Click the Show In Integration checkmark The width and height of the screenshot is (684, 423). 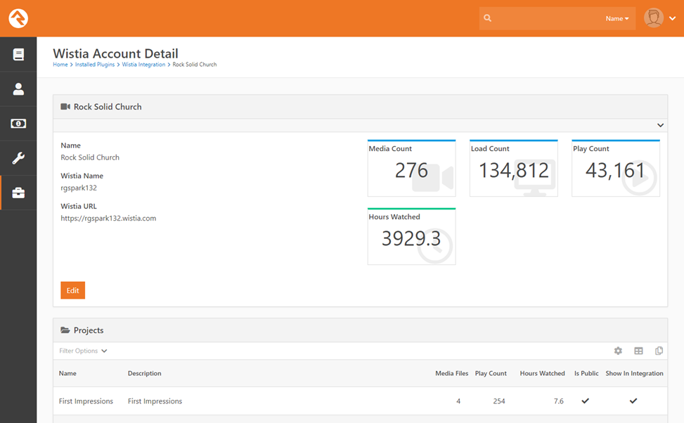633,401
